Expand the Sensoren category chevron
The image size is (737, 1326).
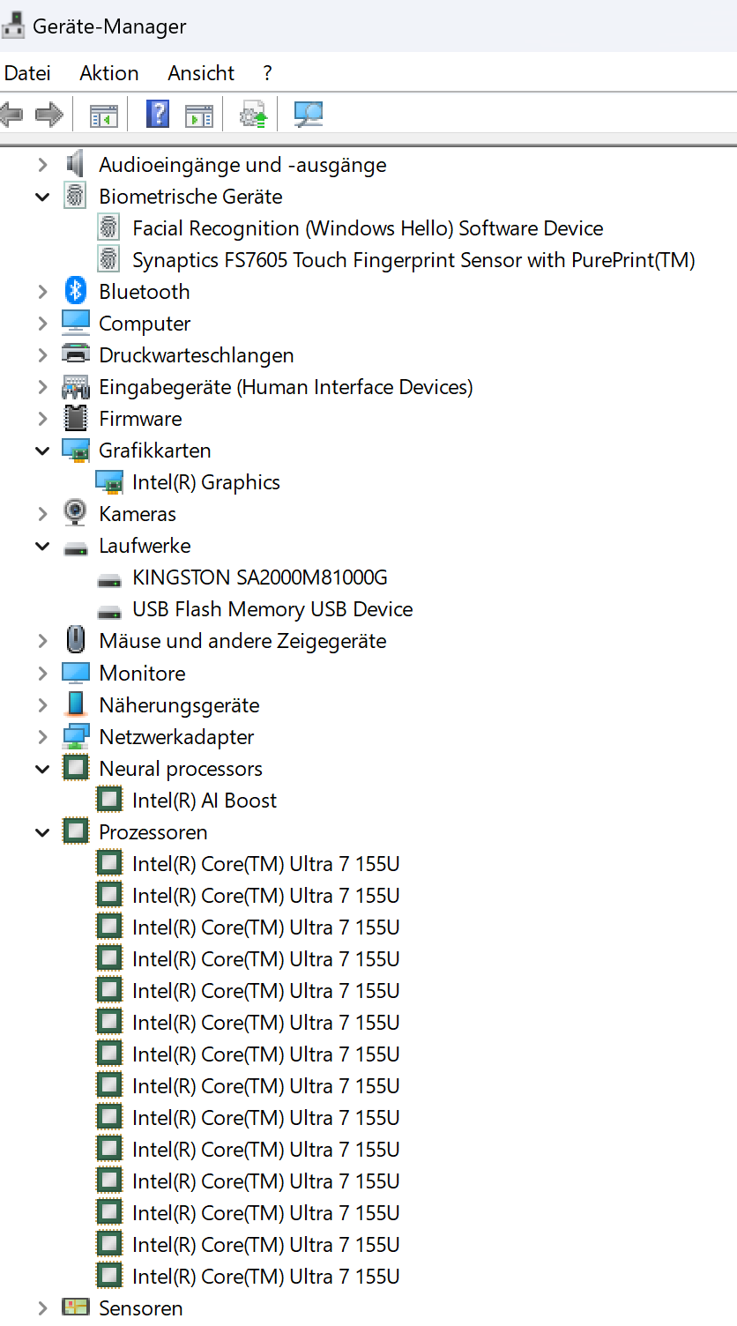coord(42,1307)
